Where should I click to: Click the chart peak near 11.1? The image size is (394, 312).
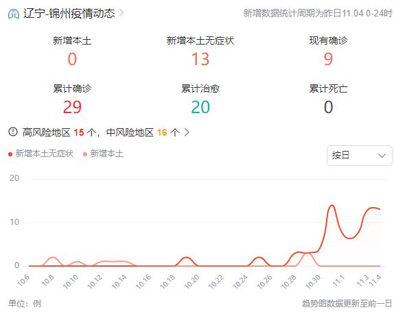point(332,205)
